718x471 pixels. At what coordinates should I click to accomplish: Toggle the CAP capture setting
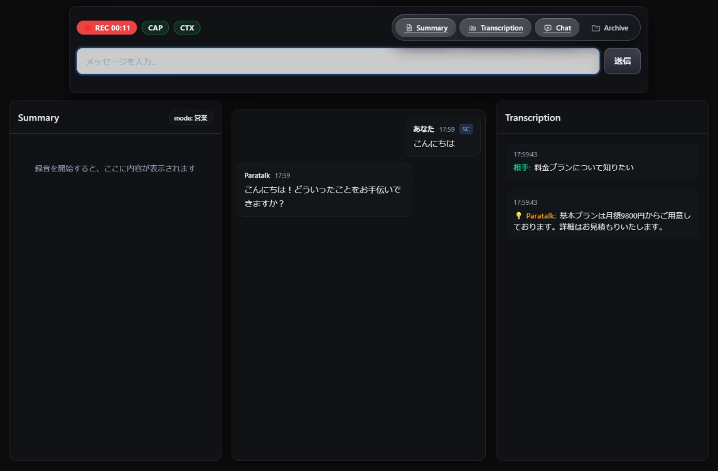pyautogui.click(x=155, y=27)
